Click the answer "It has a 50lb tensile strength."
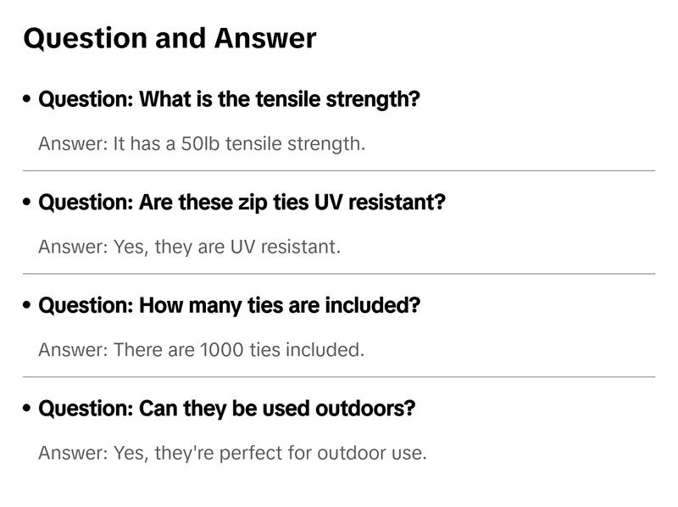The width and height of the screenshot is (678, 507). tap(202, 143)
